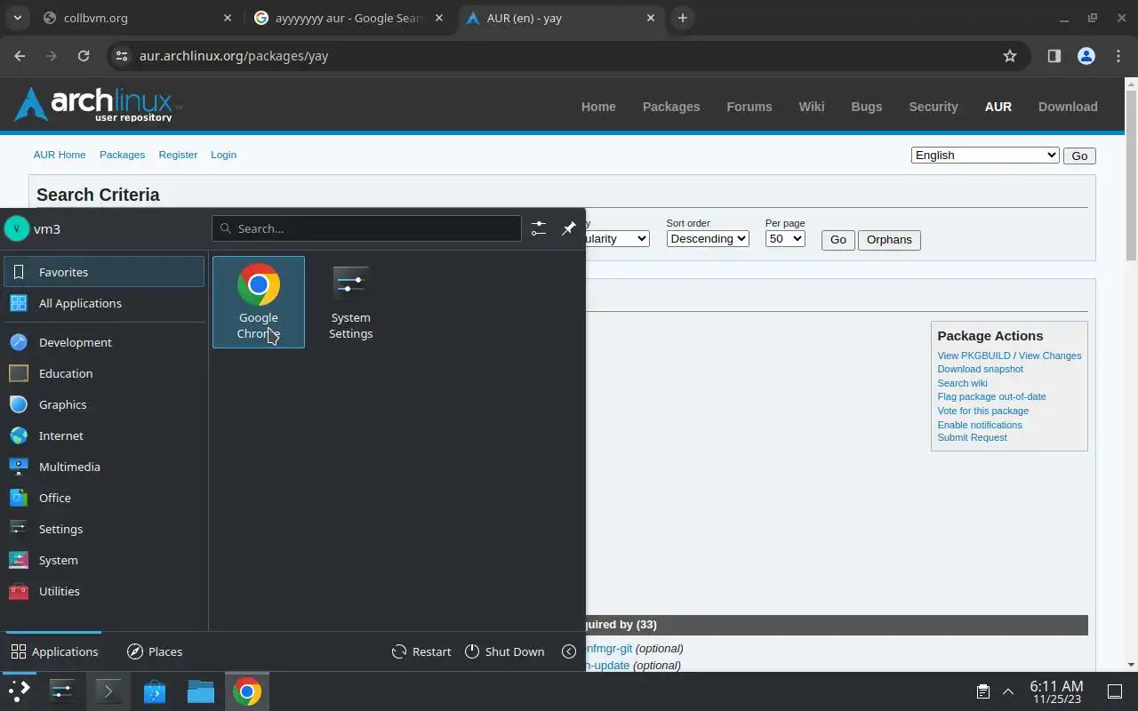The width and height of the screenshot is (1138, 711).
Task: Click the vm3 user avatar
Action: [17, 228]
